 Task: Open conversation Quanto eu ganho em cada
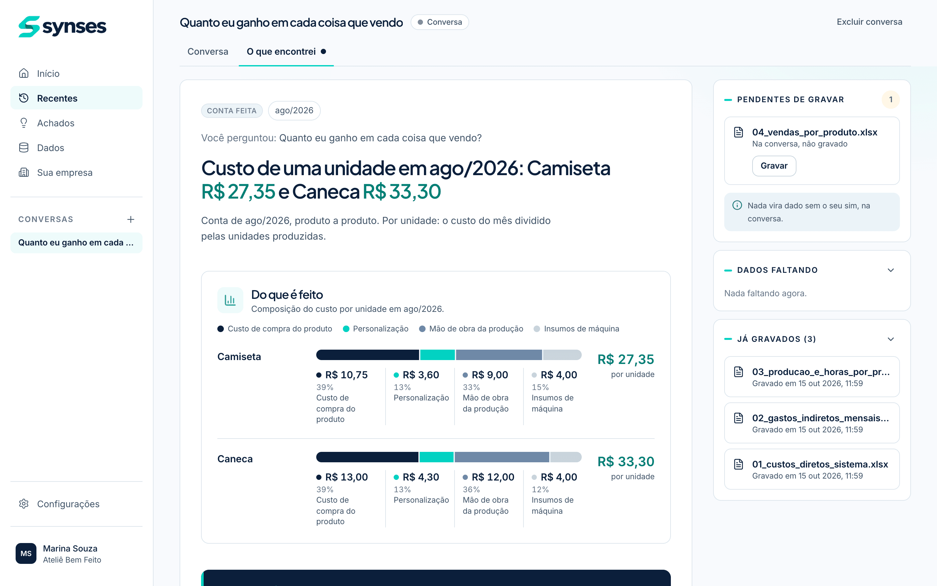(x=76, y=243)
